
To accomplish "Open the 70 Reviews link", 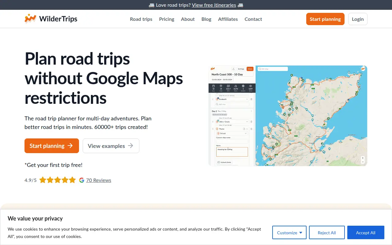I will point(99,180).
